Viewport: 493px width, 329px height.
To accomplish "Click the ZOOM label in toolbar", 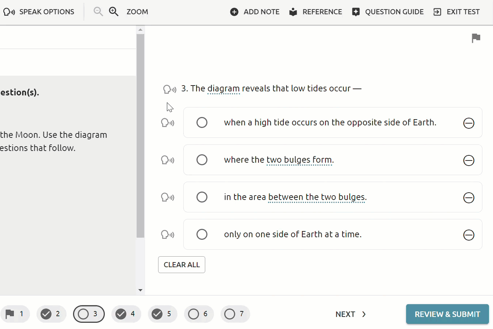I will [x=137, y=12].
